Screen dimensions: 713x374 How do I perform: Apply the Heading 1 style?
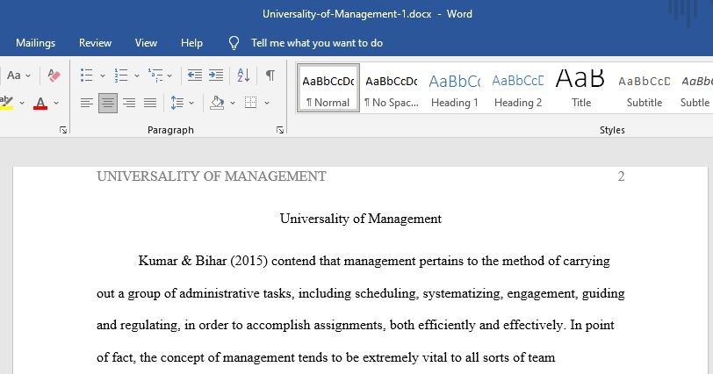coord(455,88)
